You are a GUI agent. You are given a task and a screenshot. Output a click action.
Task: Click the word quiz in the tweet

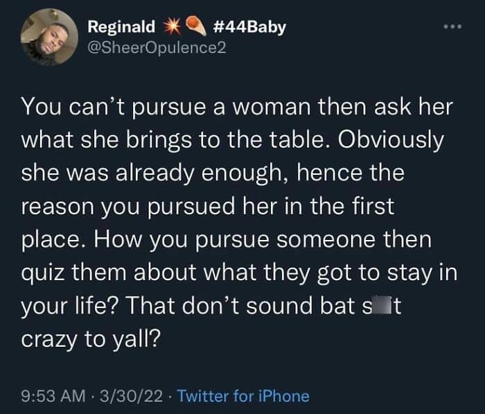[43, 273]
